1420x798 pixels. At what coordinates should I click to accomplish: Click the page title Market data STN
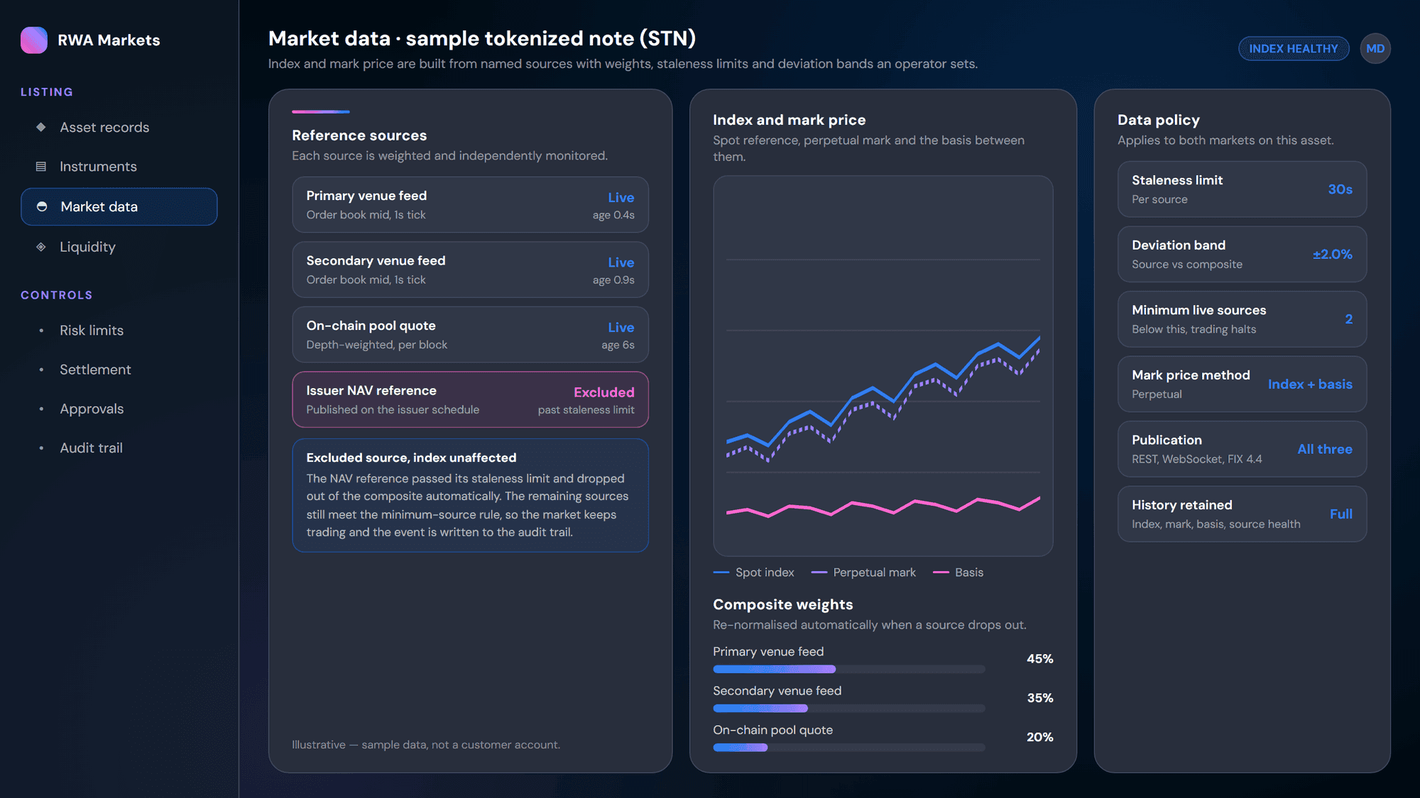pyautogui.click(x=481, y=38)
